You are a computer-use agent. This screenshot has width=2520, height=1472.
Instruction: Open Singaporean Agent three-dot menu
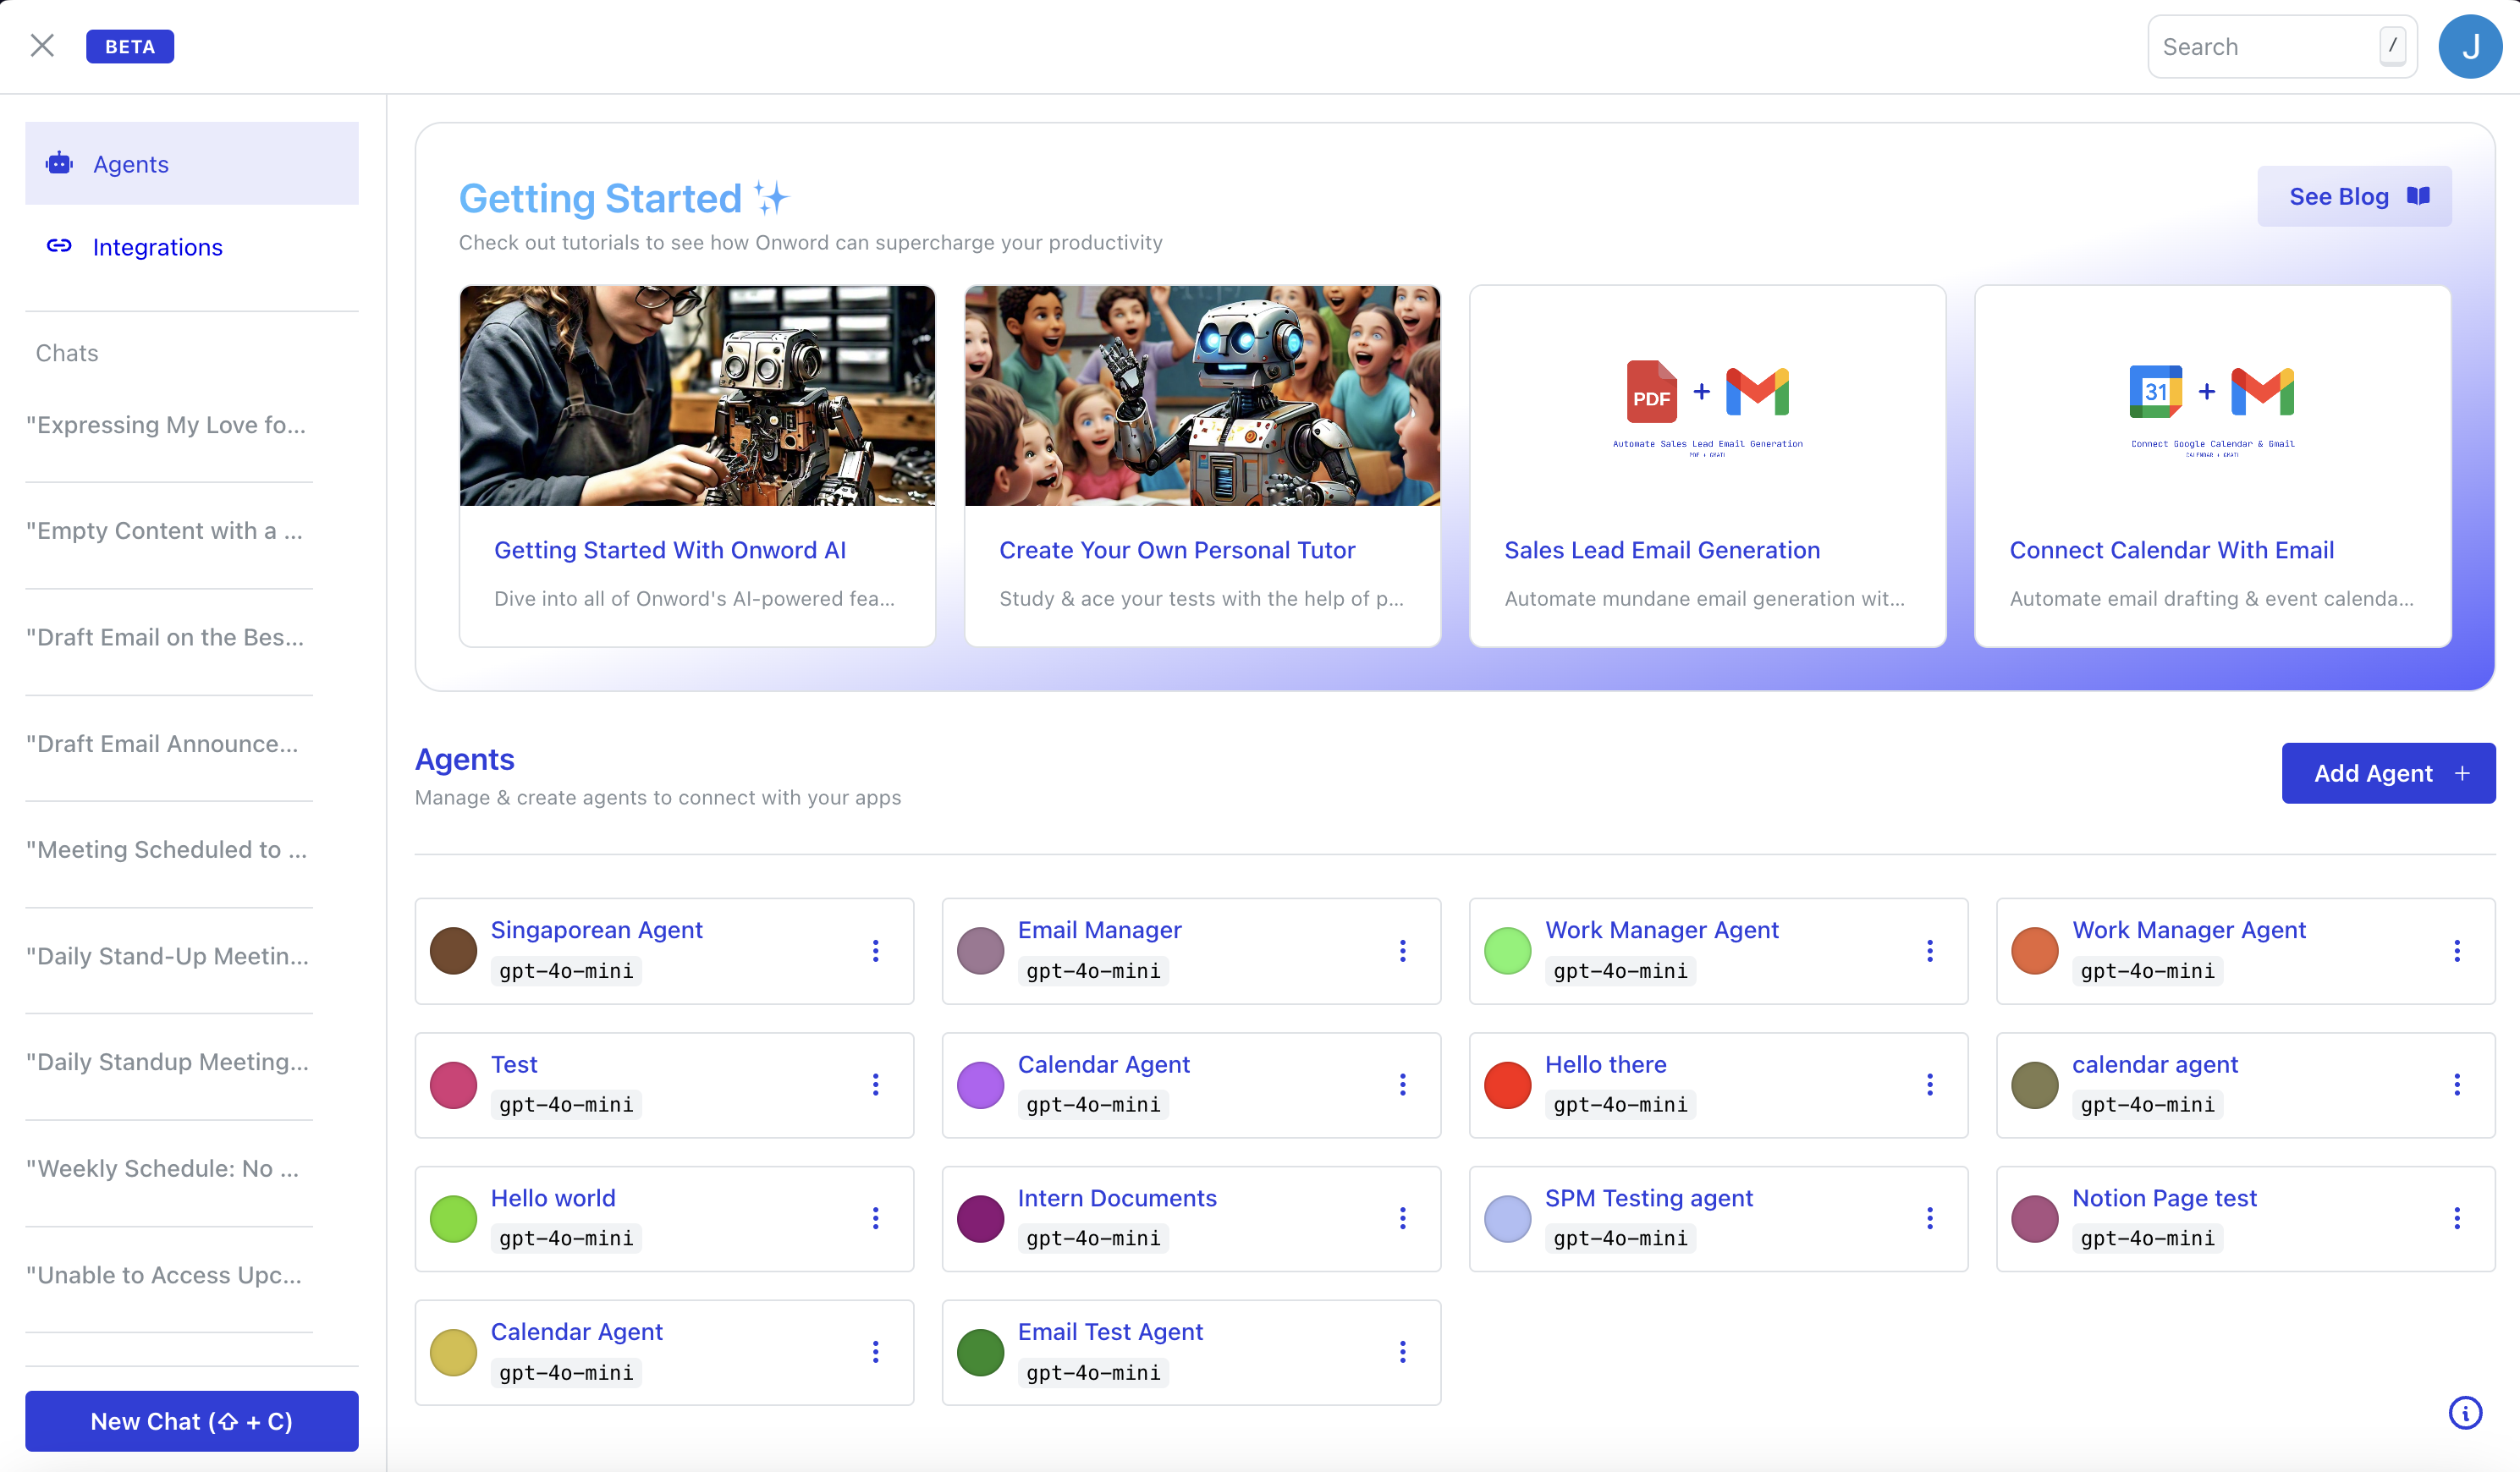tap(875, 951)
